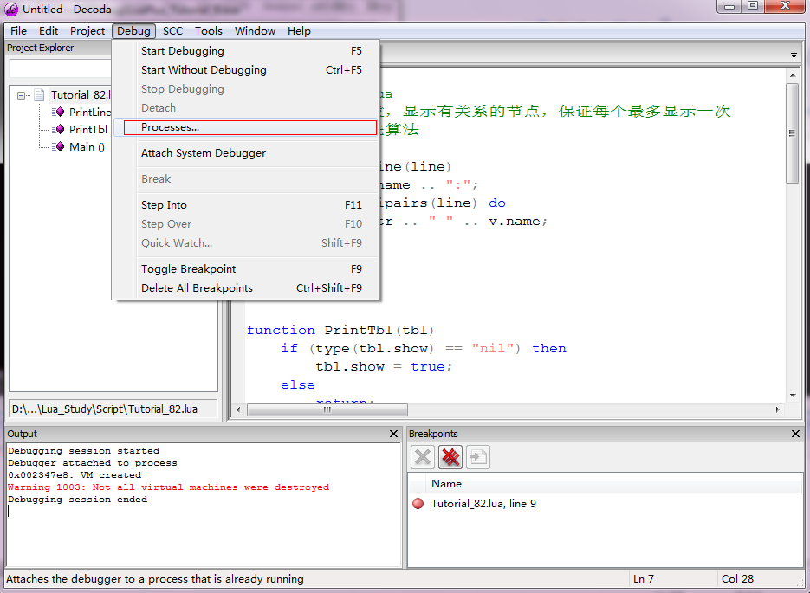This screenshot has height=593, width=810.
Task: Click the horizontal scroll right arrow
Action: coord(777,409)
